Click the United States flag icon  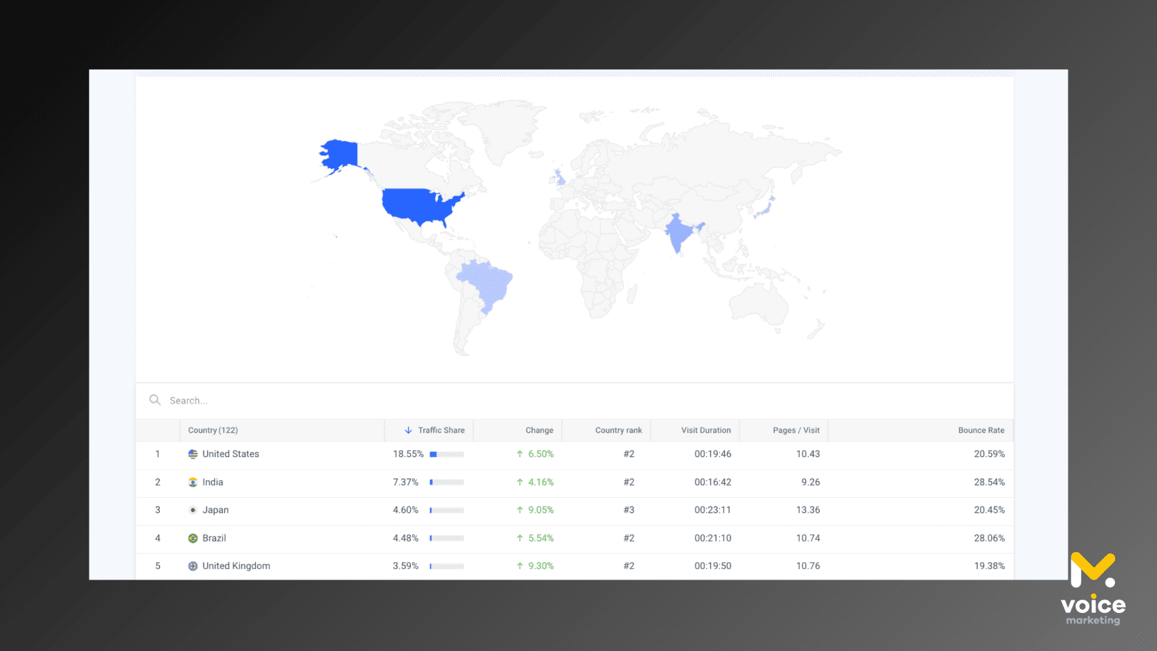pyautogui.click(x=193, y=454)
